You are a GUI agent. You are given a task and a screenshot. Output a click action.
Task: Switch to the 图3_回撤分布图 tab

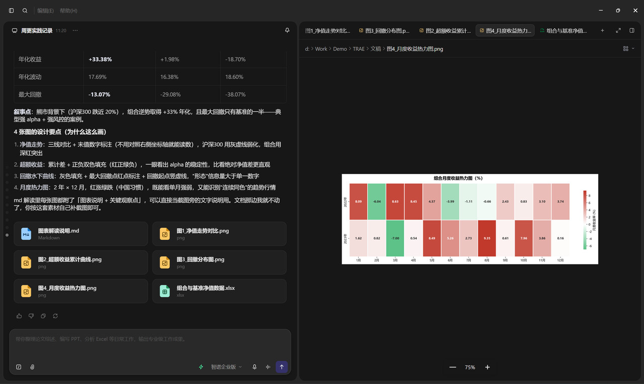pyautogui.click(x=384, y=31)
